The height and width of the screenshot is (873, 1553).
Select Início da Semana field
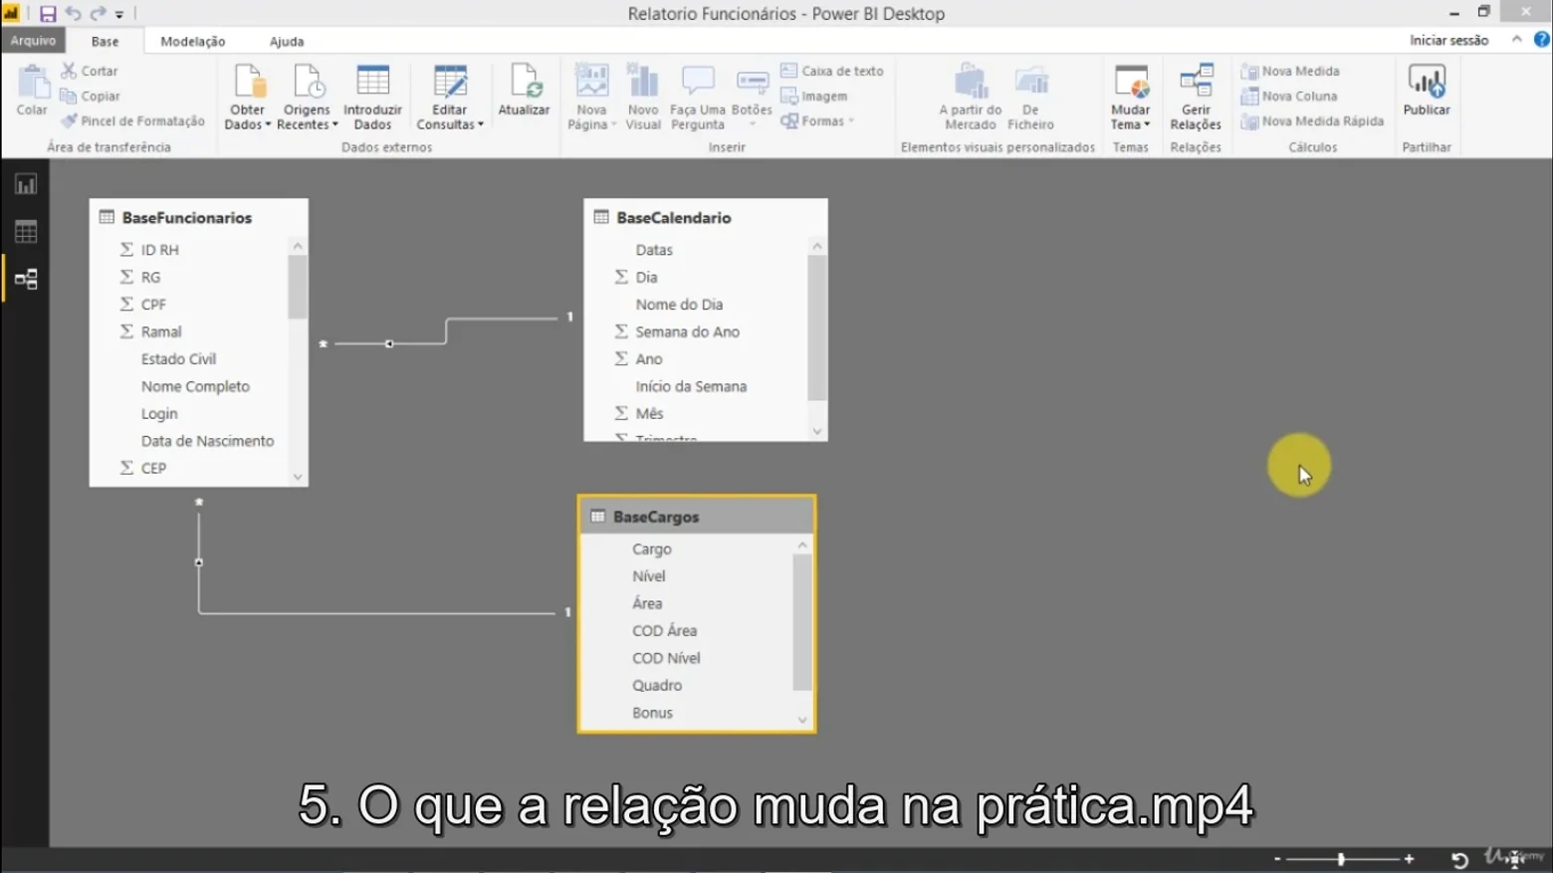691,386
